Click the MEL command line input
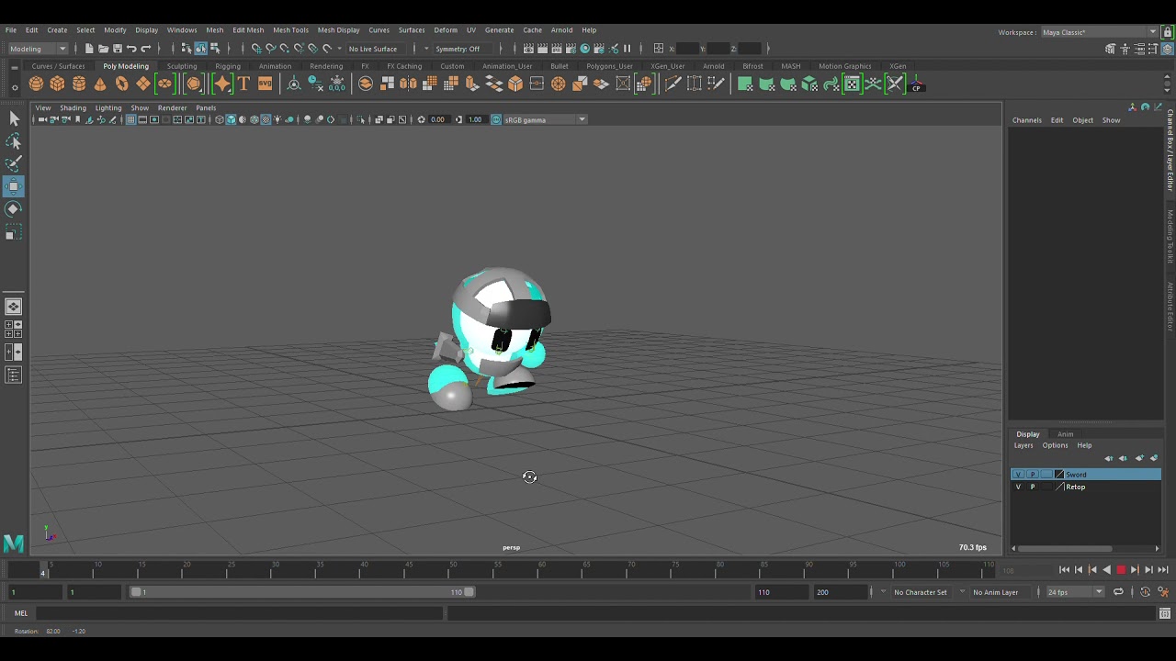The width and height of the screenshot is (1176, 661). click(241, 613)
